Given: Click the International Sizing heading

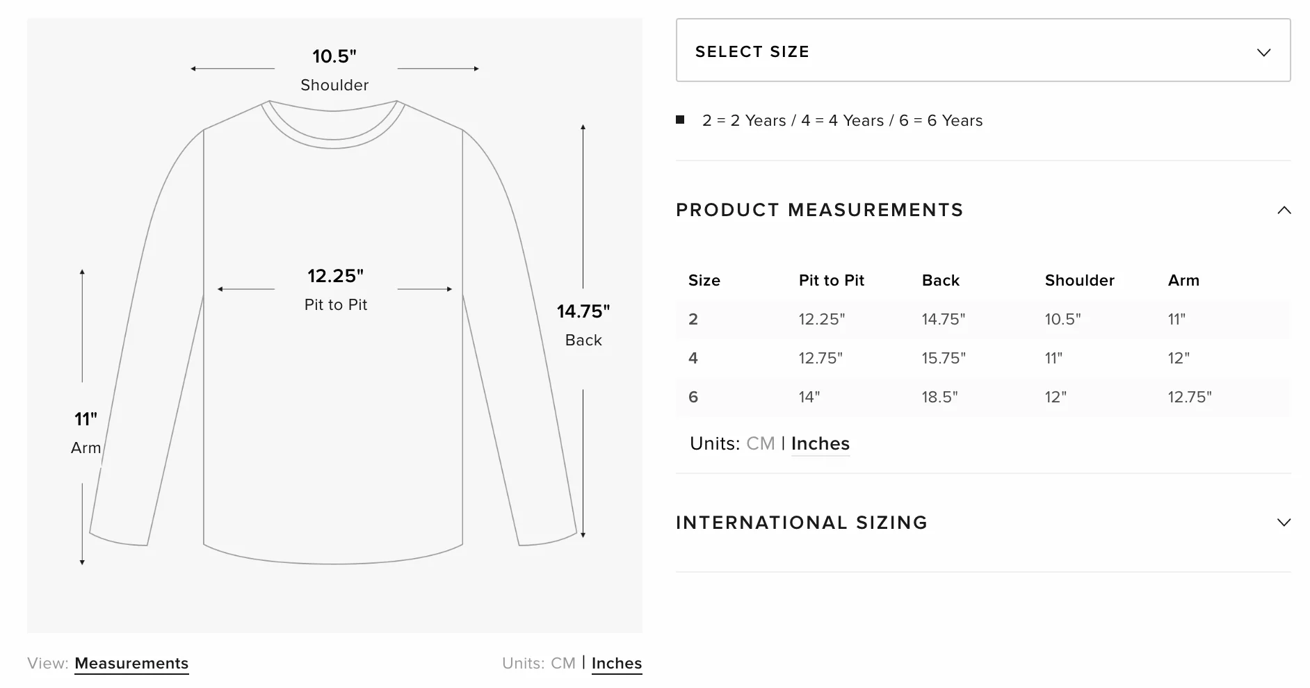Looking at the screenshot, I should (x=802, y=523).
